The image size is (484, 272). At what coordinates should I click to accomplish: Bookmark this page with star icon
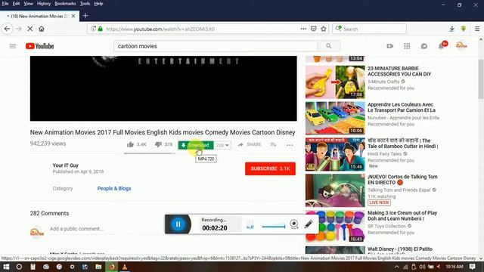click(x=324, y=29)
